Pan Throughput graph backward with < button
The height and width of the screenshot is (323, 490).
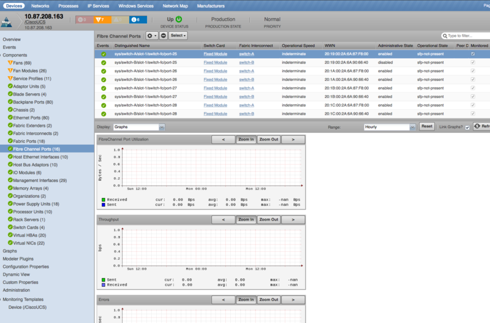223,219
